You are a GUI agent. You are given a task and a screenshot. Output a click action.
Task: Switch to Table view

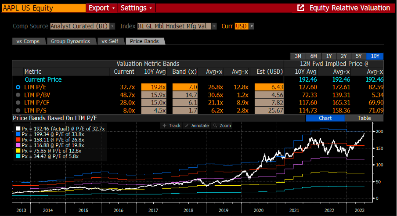tap(364, 118)
